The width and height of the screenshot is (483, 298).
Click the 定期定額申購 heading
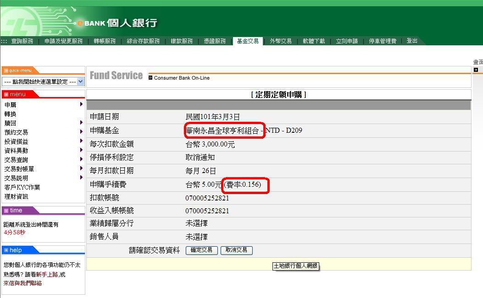279,95
